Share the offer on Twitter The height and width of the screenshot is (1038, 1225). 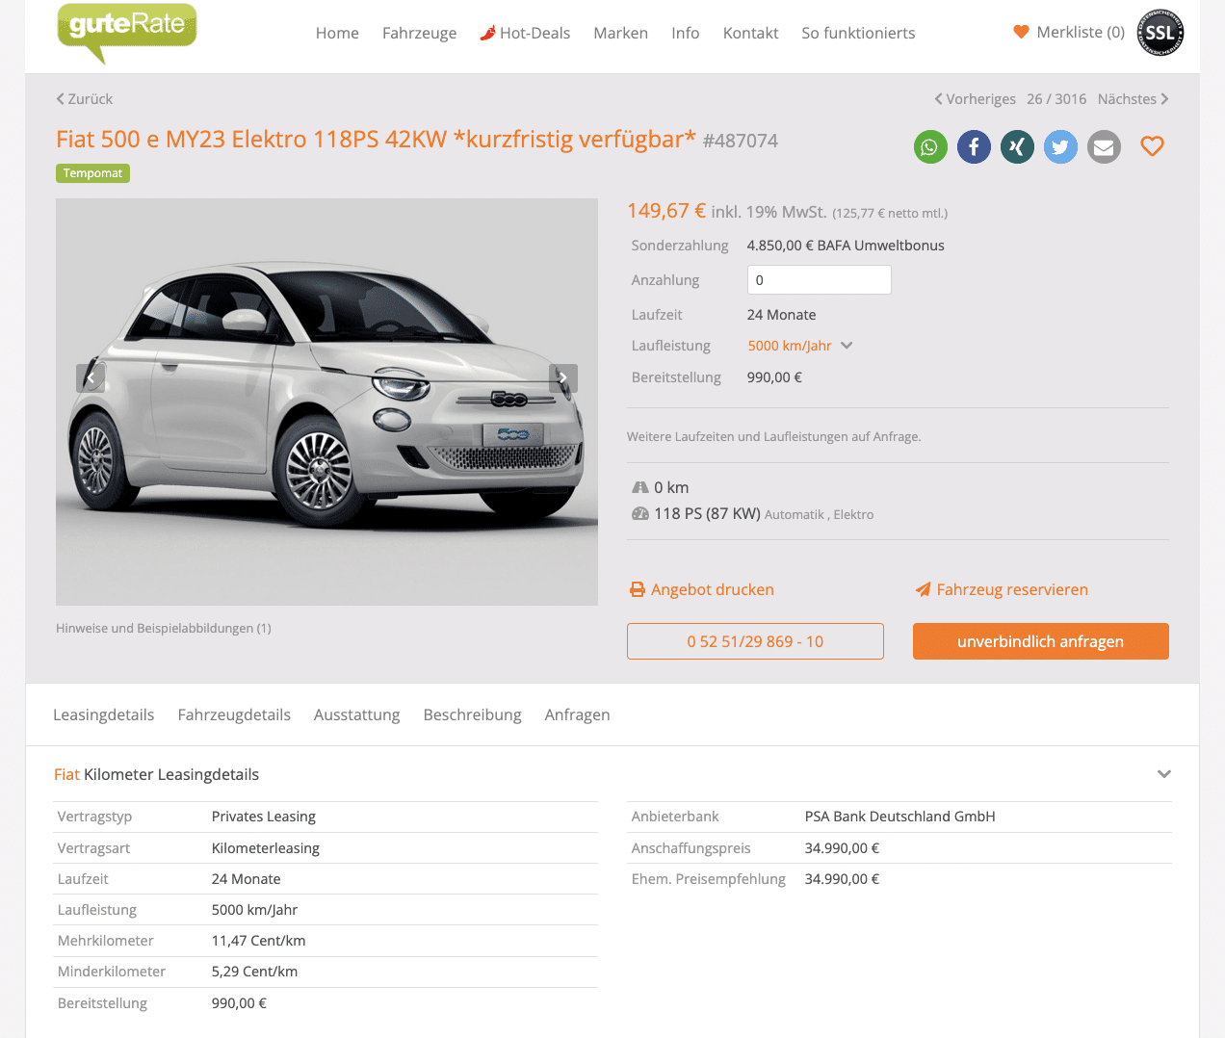click(x=1060, y=146)
